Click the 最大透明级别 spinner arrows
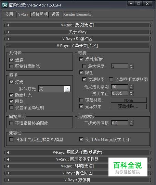The image size is (156, 185). pos(131,87)
